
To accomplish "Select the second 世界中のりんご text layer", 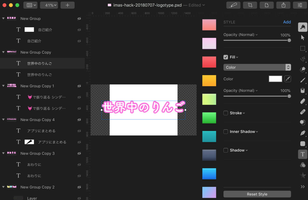I will click(x=42, y=75).
